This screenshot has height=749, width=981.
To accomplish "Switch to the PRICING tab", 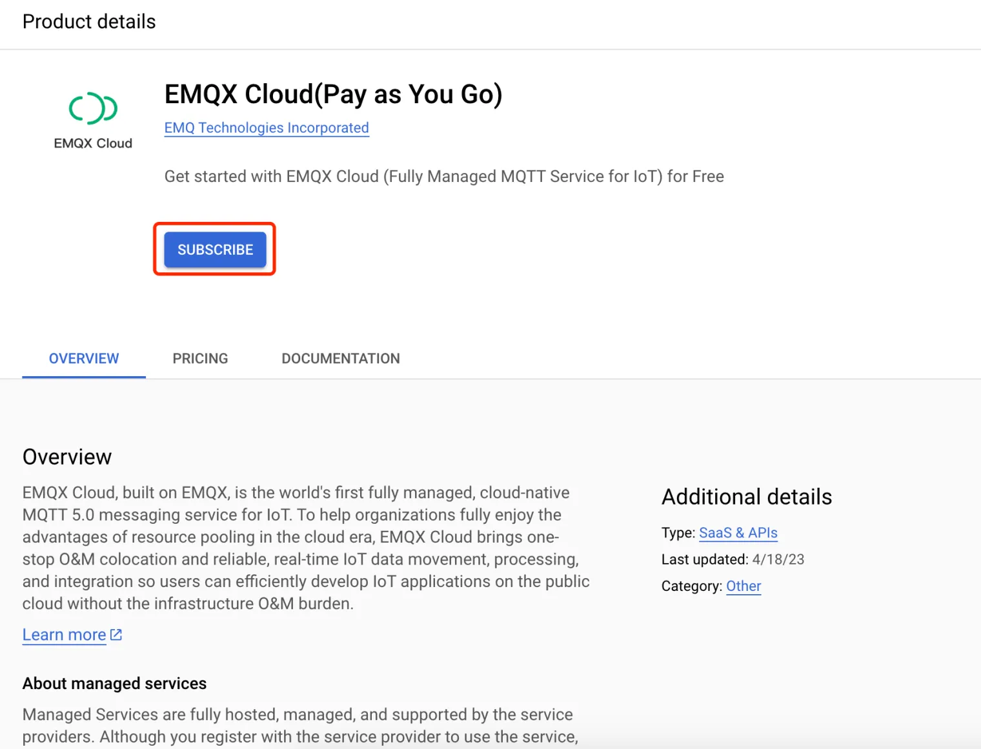I will pyautogui.click(x=200, y=359).
